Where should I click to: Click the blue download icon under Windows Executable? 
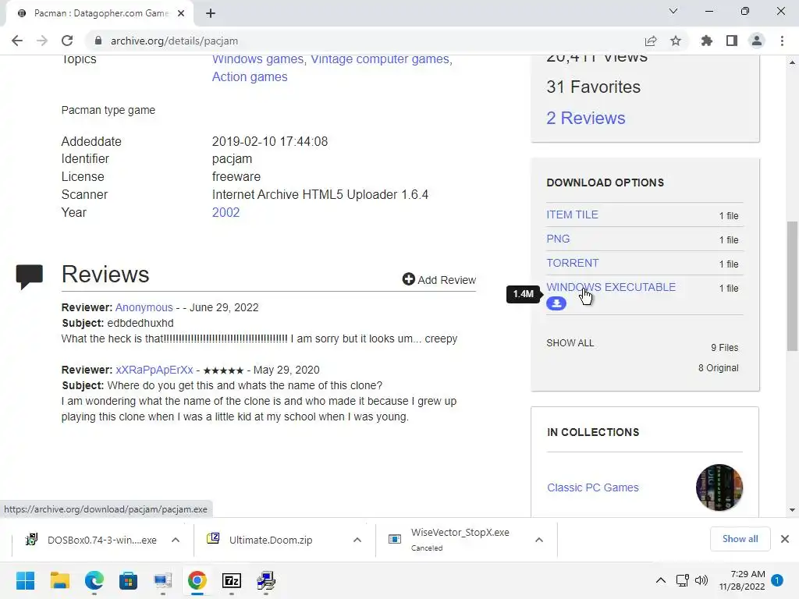pyautogui.click(x=556, y=303)
